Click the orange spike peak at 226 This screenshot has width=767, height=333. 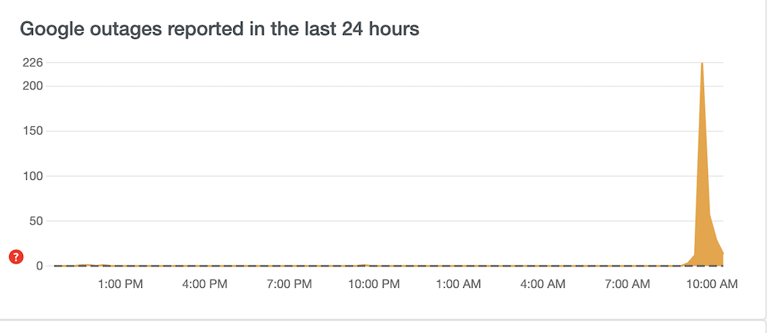[x=702, y=64]
